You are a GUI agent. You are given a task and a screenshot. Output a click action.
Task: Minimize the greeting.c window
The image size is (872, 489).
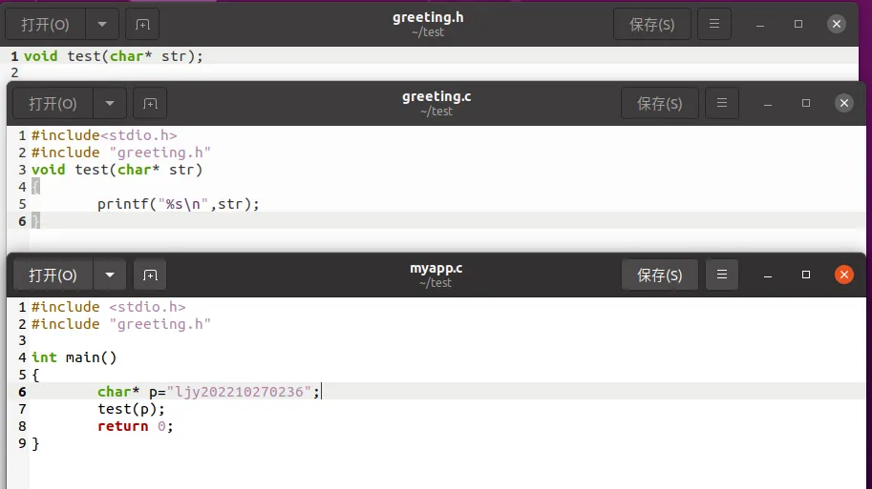pyautogui.click(x=767, y=103)
